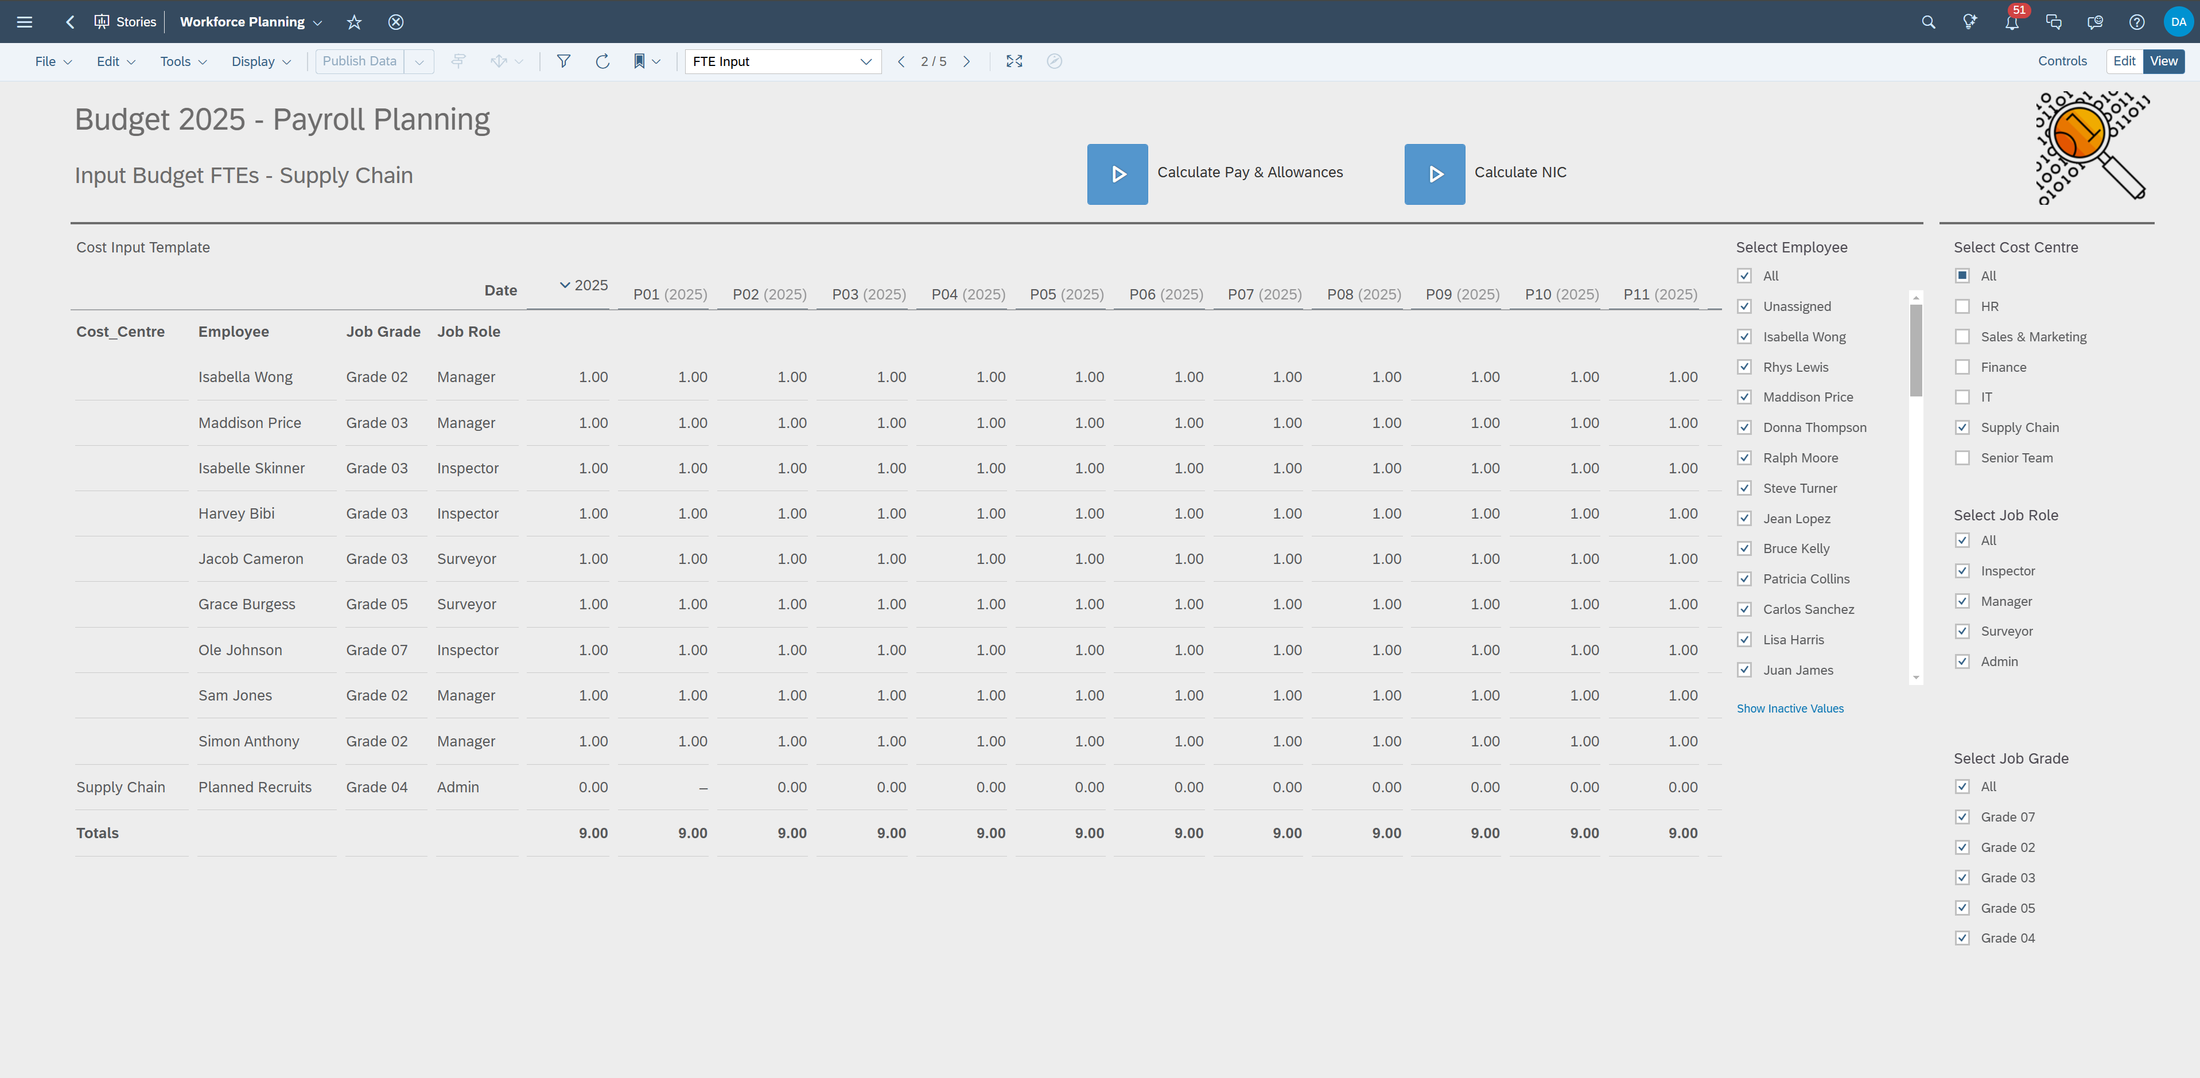This screenshot has width=2200, height=1078.
Task: Toggle the Inspector job role checkbox
Action: click(x=1962, y=571)
